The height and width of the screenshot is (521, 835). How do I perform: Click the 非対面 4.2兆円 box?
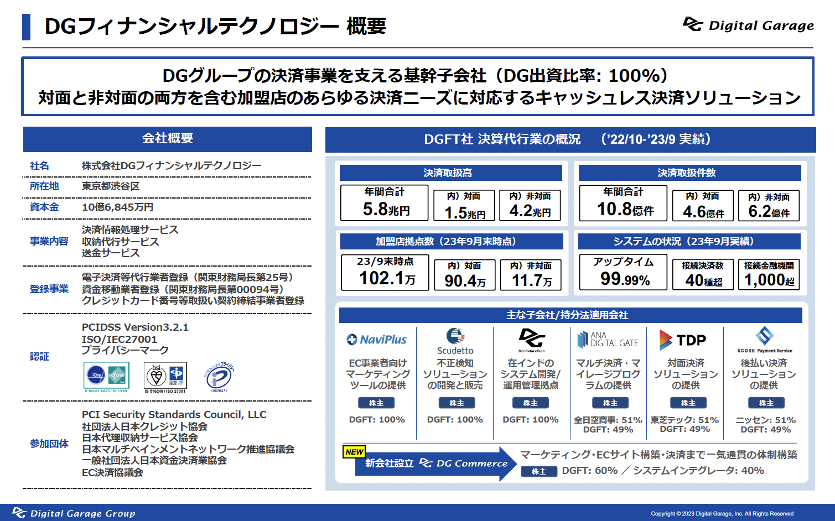[x=530, y=206]
